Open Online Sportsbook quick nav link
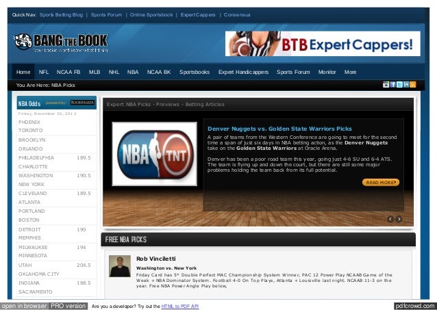Image resolution: width=437 pixels, height=310 pixels. coord(151,15)
